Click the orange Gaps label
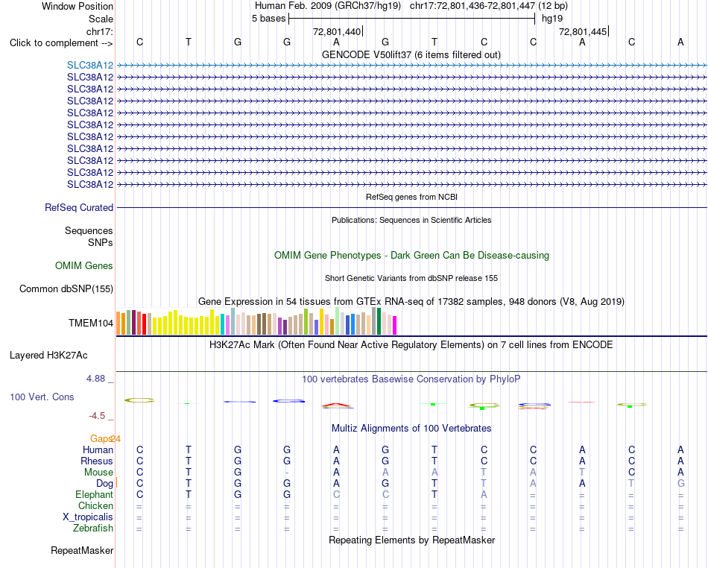Screen dimensions: 708x568 (101, 439)
